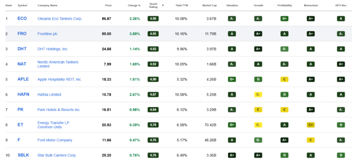The height and width of the screenshot is (161, 352).
Task: Select ET's C+ Momentum grade badge
Action: click(311, 125)
